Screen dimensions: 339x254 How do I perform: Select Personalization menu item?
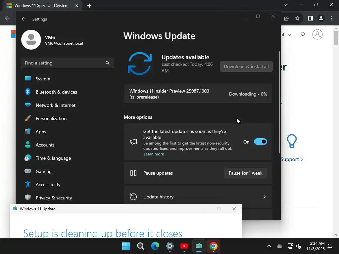[68, 118]
